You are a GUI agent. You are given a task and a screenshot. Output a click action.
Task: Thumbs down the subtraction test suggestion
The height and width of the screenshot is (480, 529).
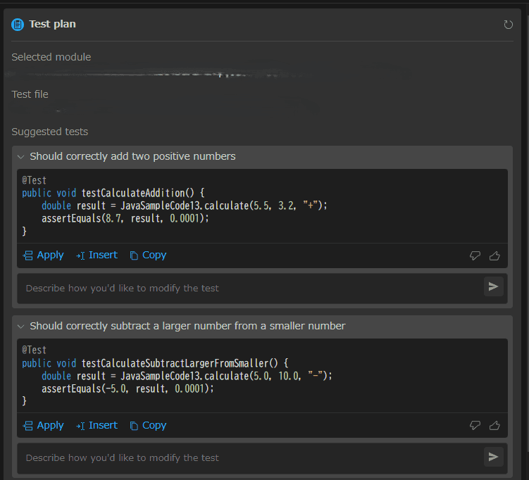tap(475, 426)
